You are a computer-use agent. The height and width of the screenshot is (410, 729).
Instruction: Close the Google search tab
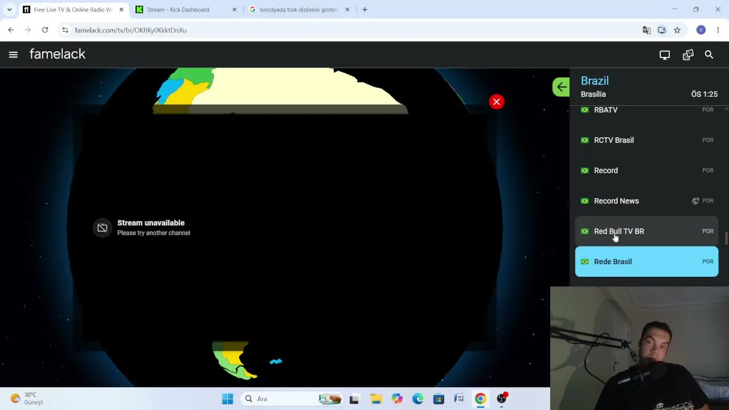click(x=347, y=10)
